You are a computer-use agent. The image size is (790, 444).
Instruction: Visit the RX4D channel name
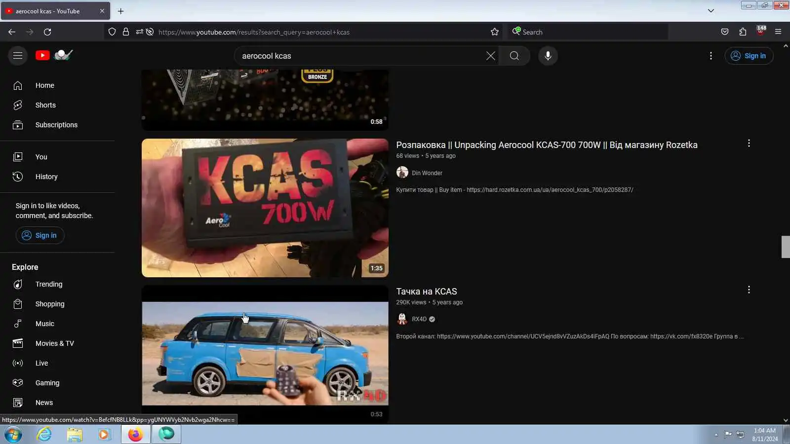(419, 319)
